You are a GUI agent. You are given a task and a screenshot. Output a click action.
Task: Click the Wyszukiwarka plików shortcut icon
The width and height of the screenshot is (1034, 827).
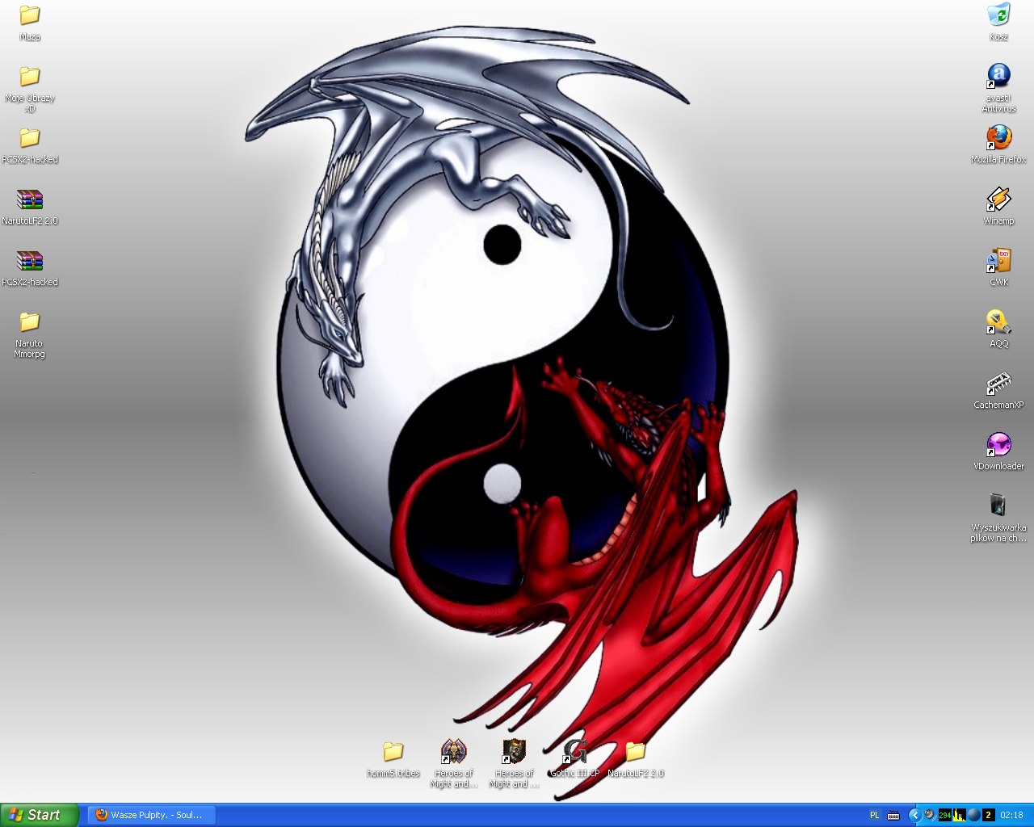998,506
